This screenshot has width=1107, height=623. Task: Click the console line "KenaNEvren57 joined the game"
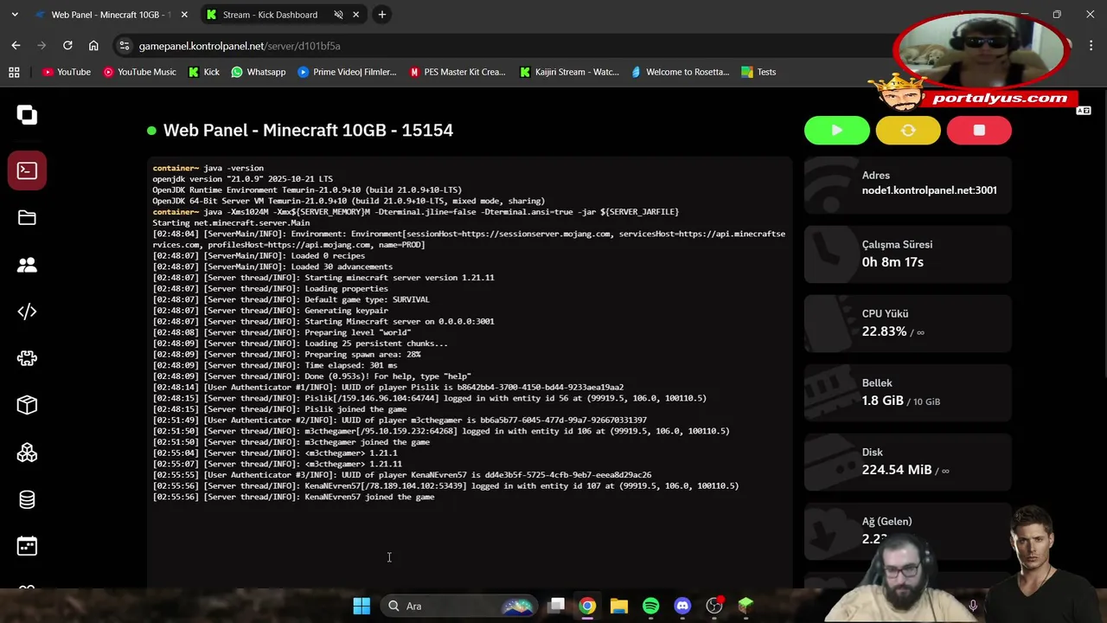coord(369,498)
